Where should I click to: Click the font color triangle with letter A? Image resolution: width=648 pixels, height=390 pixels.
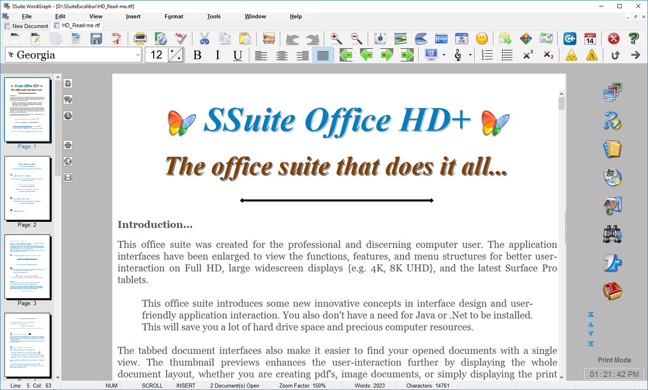[592, 55]
